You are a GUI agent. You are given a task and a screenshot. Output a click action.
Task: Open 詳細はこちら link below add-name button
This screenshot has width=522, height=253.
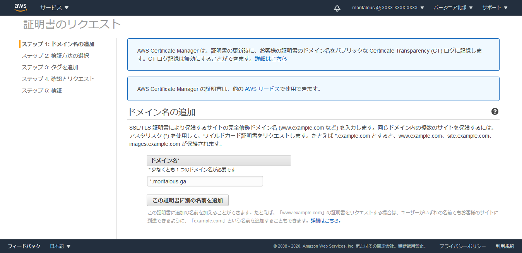pos(326,221)
